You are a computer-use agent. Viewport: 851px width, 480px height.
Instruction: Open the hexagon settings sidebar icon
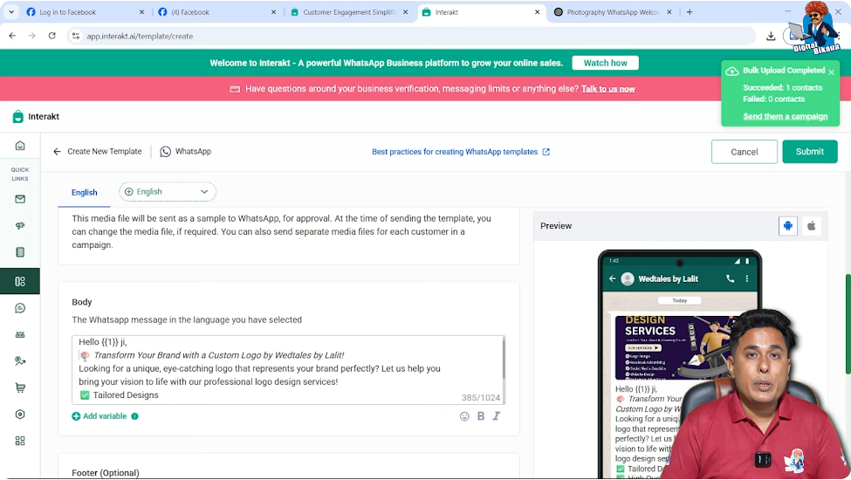(x=20, y=415)
